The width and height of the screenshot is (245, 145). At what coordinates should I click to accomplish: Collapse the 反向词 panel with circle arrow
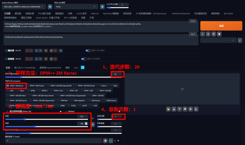point(6,59)
